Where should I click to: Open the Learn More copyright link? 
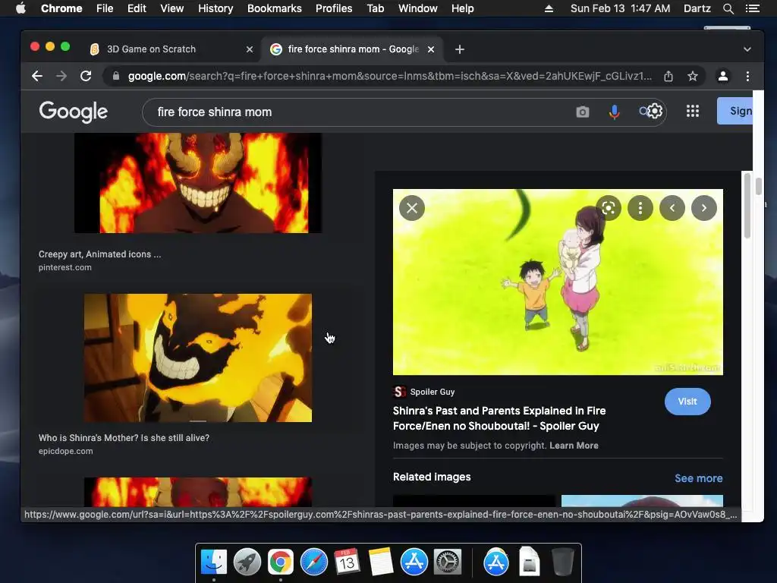point(574,446)
